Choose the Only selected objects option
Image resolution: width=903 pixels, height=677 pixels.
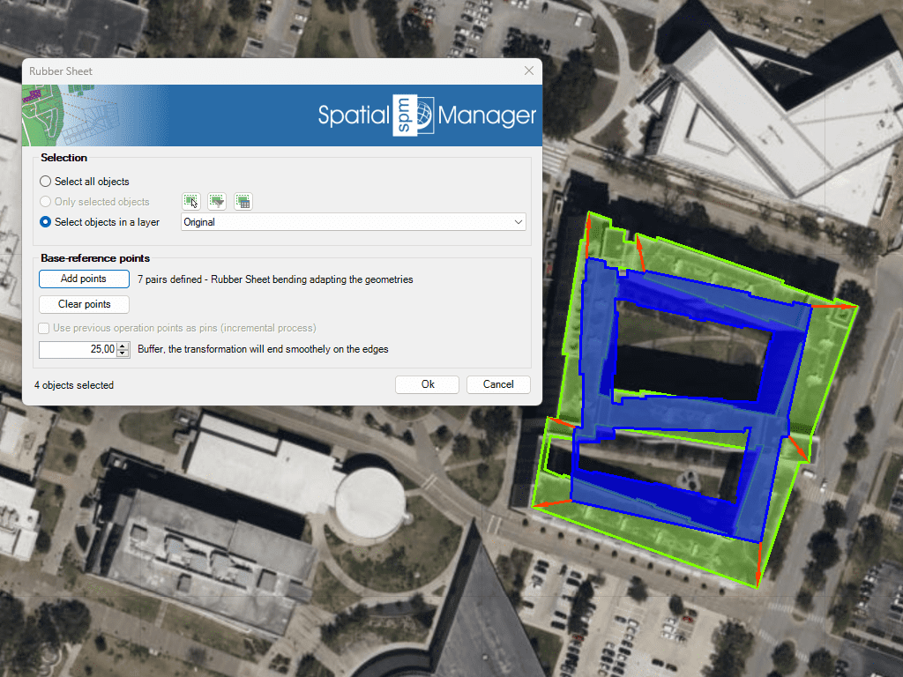pos(46,202)
